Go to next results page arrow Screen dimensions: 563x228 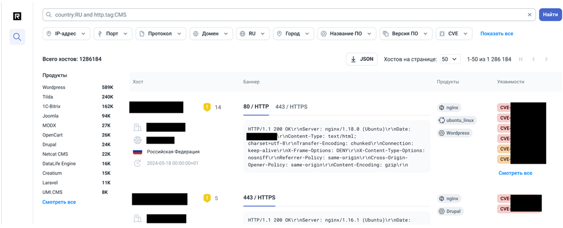(x=546, y=60)
